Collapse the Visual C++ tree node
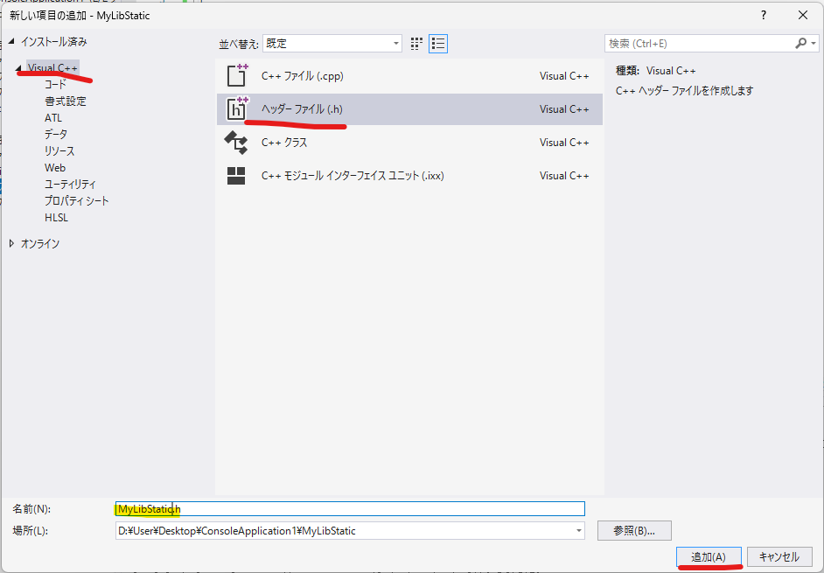824x573 pixels. coord(19,68)
